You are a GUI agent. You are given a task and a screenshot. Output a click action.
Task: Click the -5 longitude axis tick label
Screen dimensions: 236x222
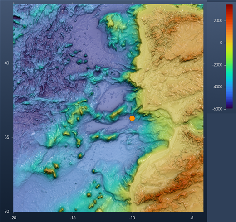point(192,218)
